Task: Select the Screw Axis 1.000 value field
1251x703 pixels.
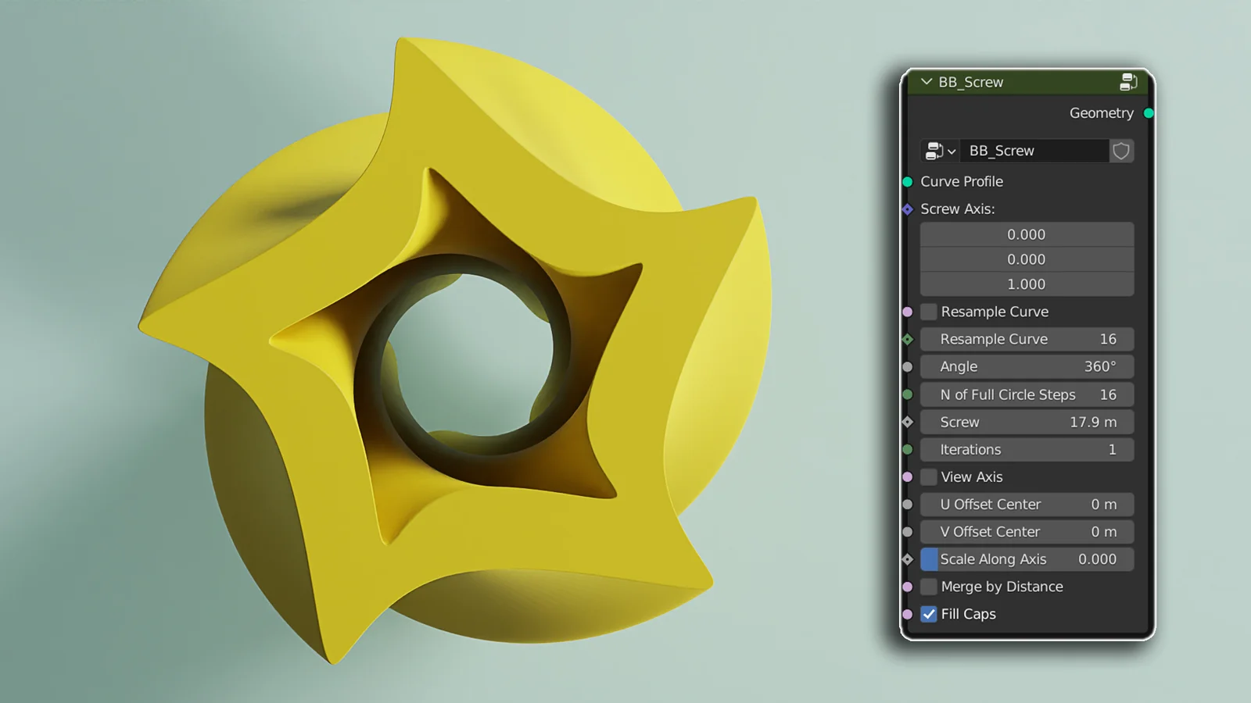Action: tap(1027, 284)
